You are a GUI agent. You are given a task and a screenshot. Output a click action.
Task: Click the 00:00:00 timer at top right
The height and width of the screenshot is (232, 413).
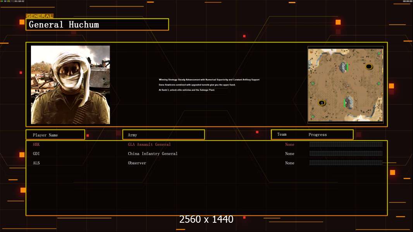[408, 1]
